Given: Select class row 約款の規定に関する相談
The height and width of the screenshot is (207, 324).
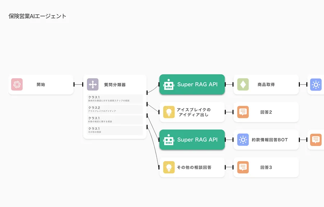Looking at the screenshot, I should tap(115, 120).
